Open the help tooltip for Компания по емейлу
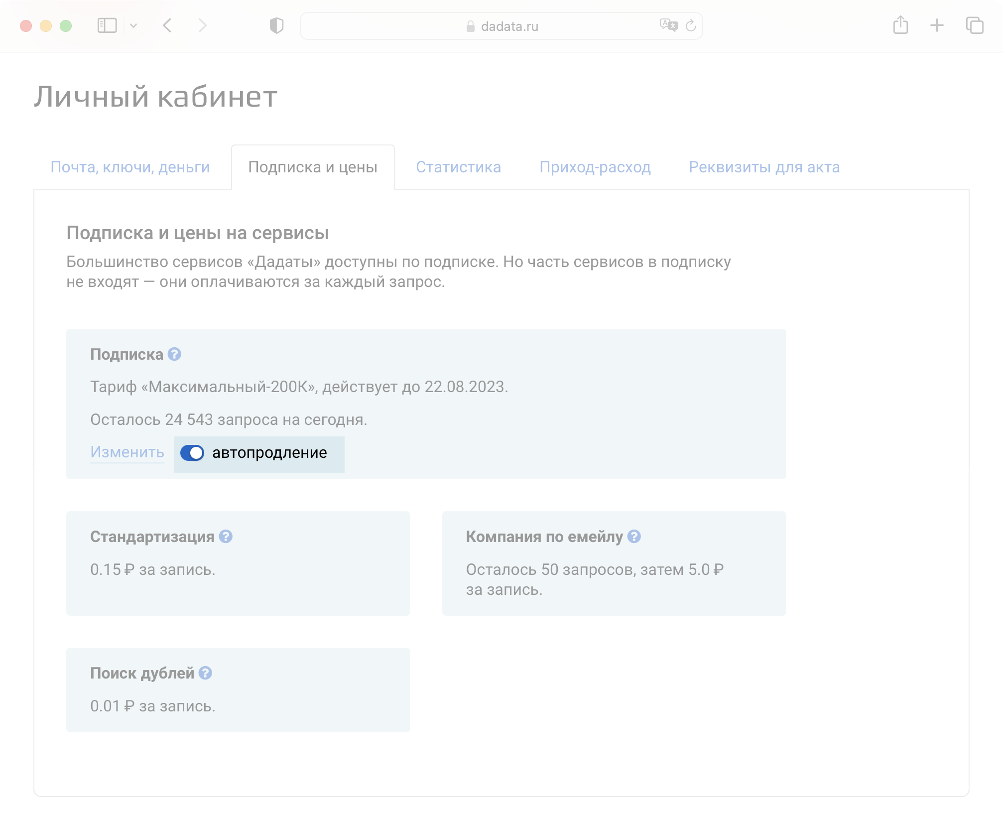This screenshot has width=1003, height=823. pyautogui.click(x=634, y=537)
